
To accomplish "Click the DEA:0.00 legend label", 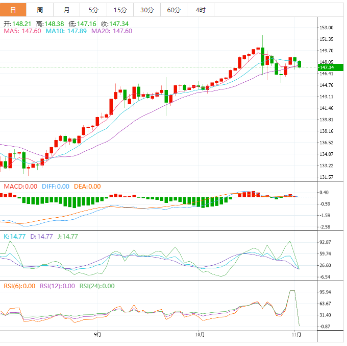I will pos(87,187).
